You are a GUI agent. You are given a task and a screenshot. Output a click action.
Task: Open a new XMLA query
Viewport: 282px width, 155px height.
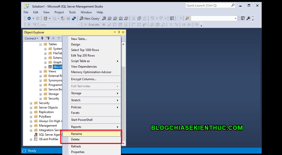coord(121,18)
